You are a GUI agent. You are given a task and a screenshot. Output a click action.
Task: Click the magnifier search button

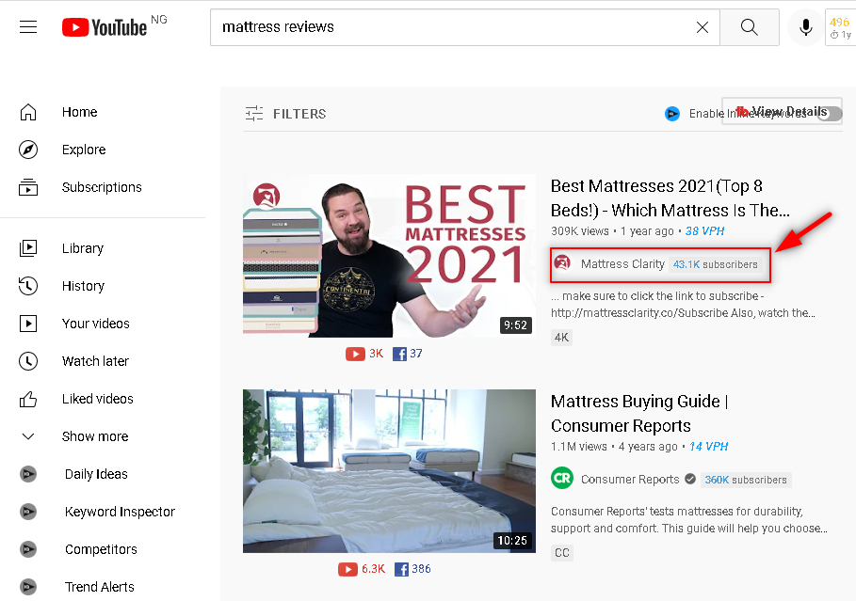pos(749,27)
